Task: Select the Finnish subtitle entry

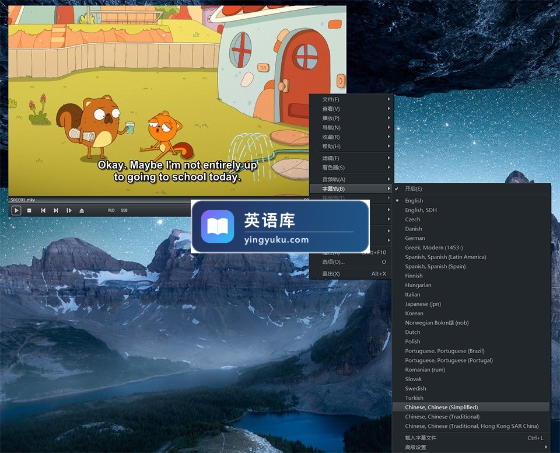Action: point(471,276)
